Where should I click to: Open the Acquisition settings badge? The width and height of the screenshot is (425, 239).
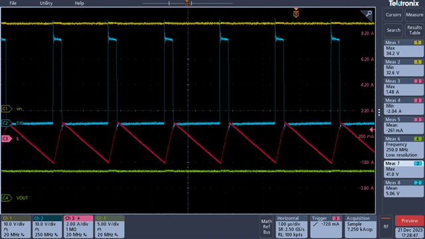pos(361,226)
